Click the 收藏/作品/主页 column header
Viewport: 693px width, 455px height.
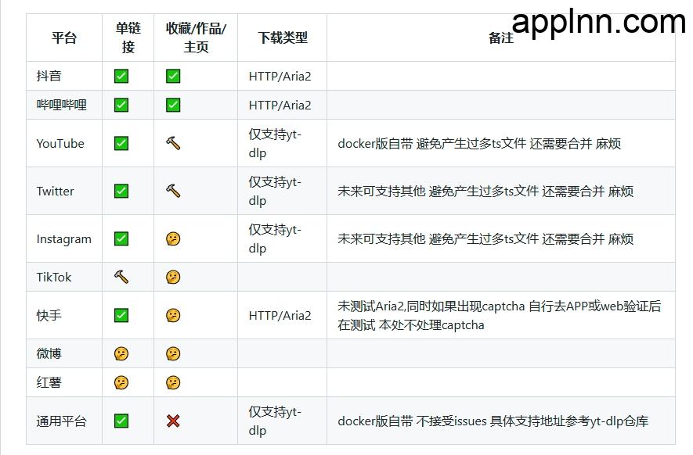point(196,38)
